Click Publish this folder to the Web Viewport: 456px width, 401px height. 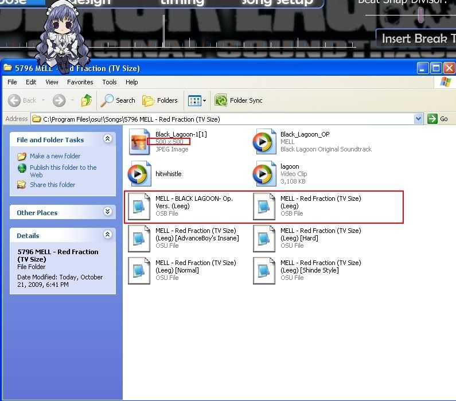click(63, 171)
